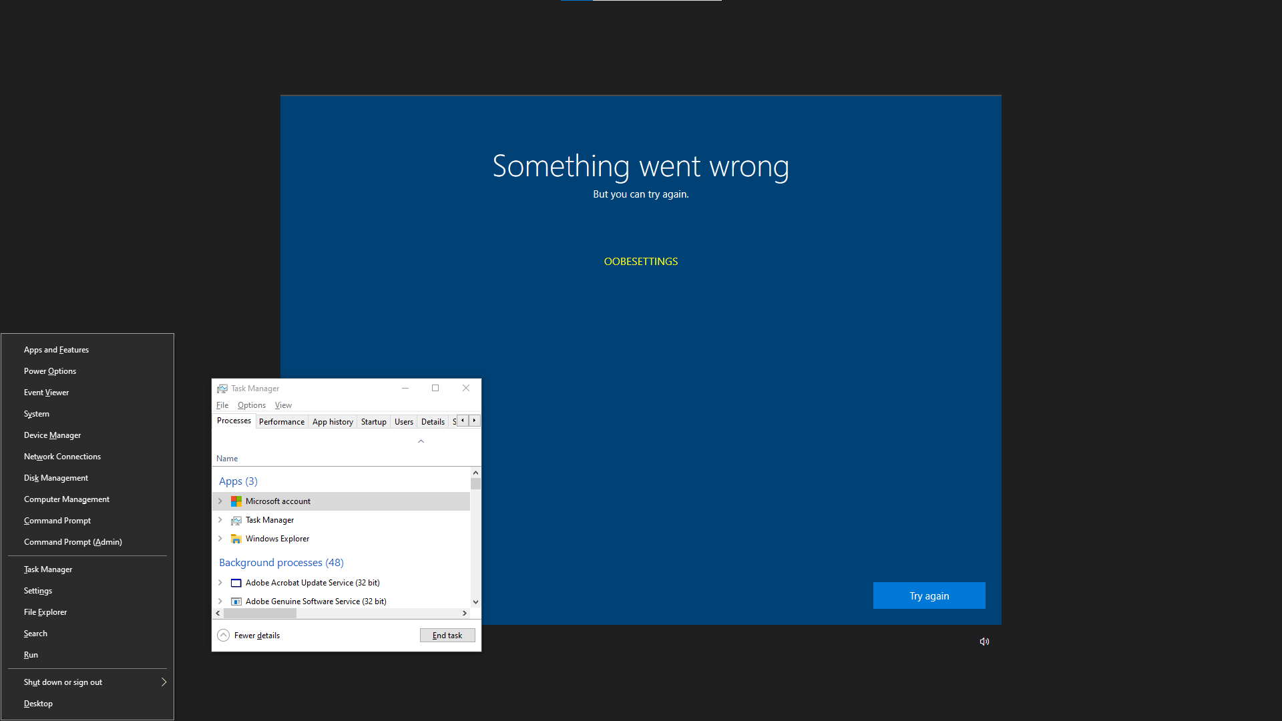Screen dimensions: 1282x721
Task: Select Device Manager from the context menu
Action: [52, 435]
